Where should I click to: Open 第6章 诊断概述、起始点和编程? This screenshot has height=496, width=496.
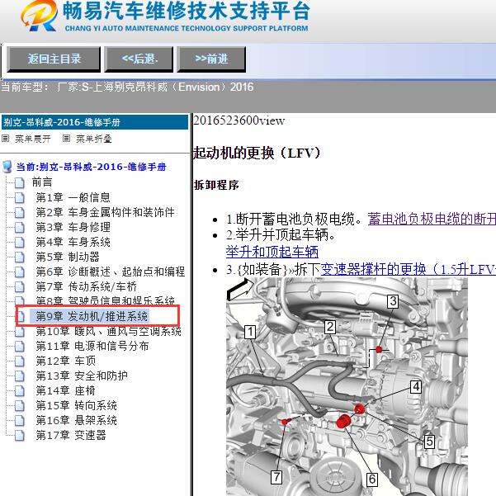tap(110, 272)
